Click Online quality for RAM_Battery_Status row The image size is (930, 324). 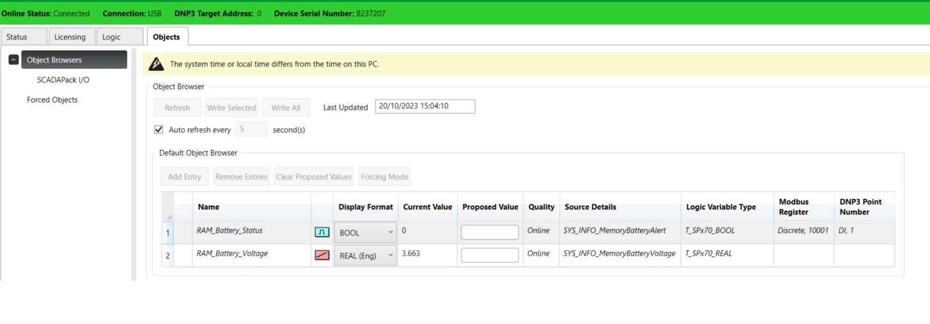point(541,233)
